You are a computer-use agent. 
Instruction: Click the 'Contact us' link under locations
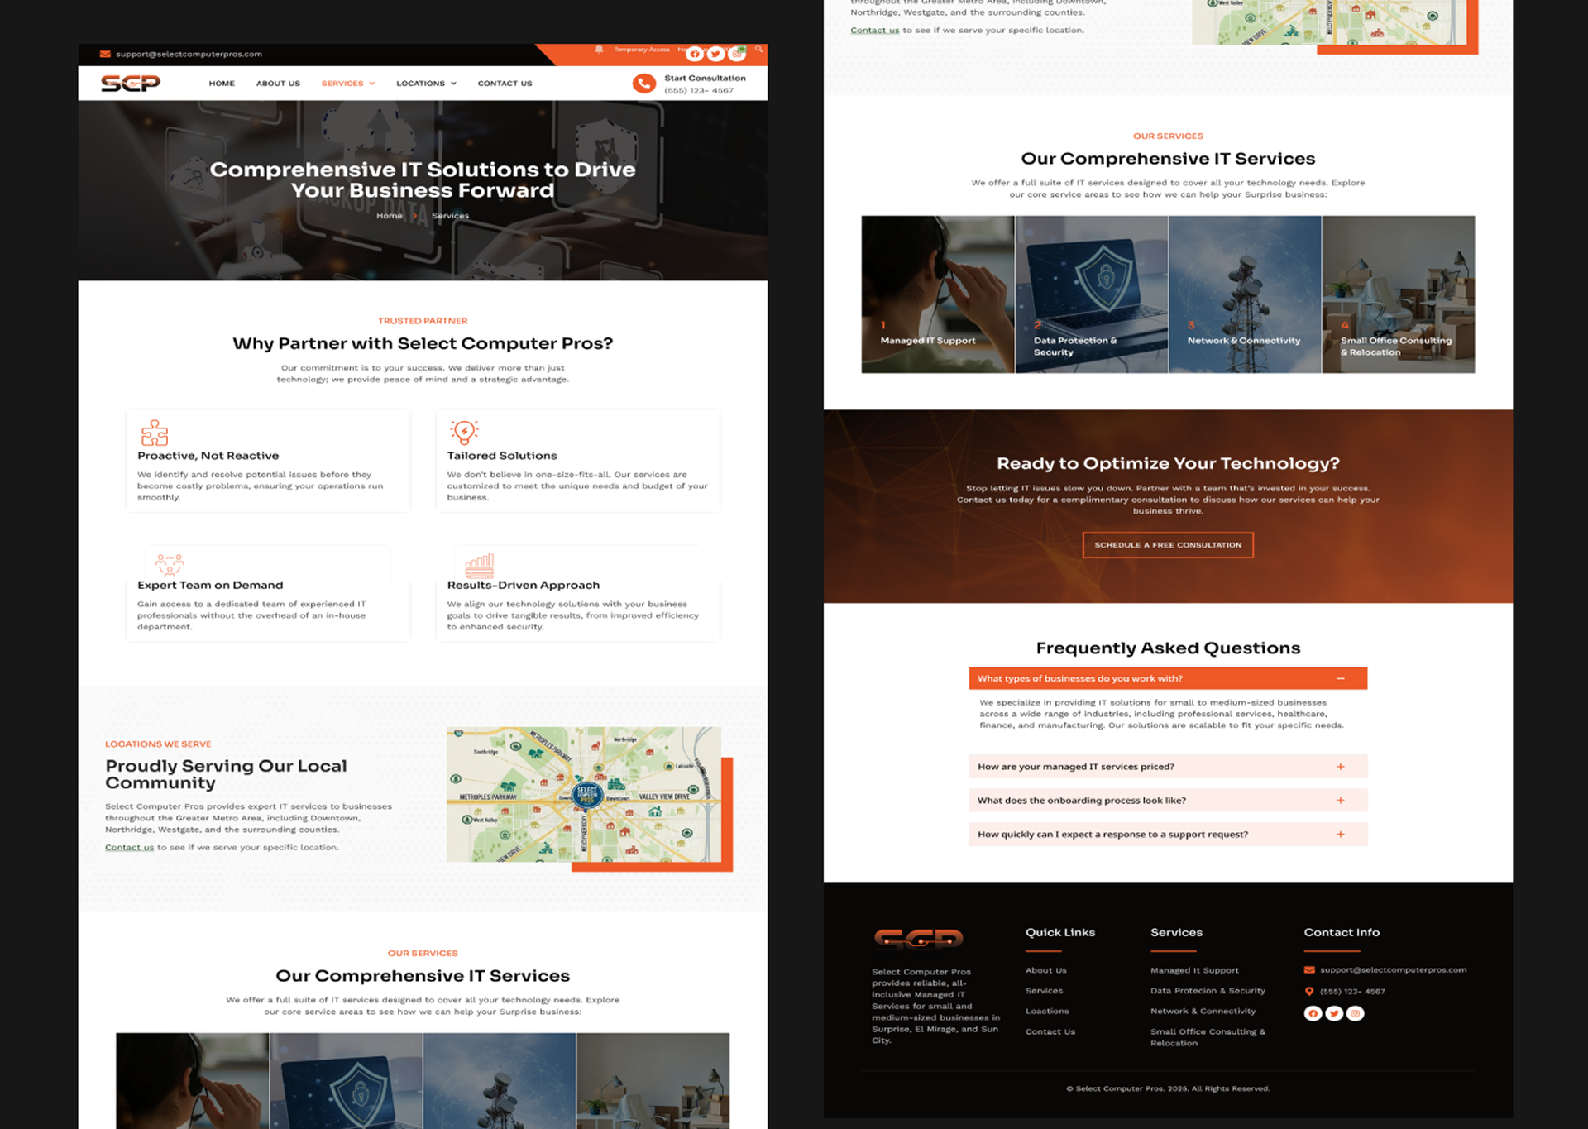pos(129,848)
